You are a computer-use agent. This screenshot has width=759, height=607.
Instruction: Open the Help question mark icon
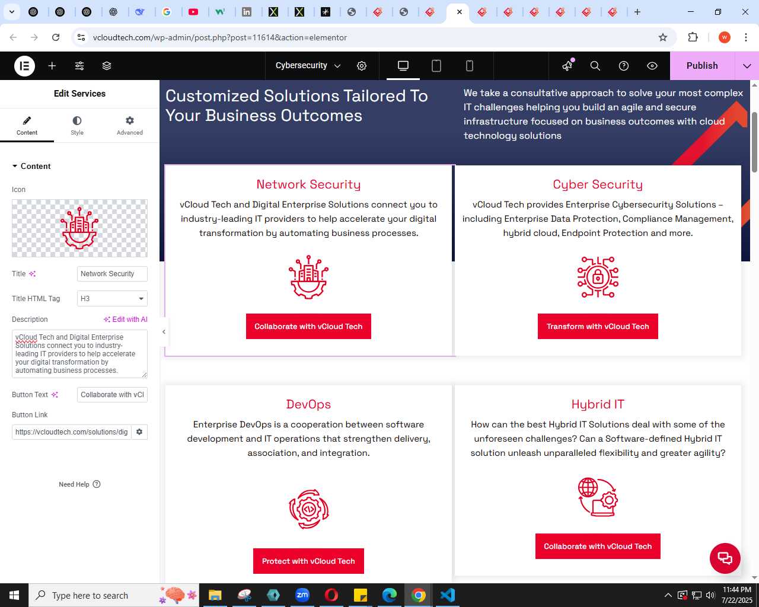(x=624, y=66)
